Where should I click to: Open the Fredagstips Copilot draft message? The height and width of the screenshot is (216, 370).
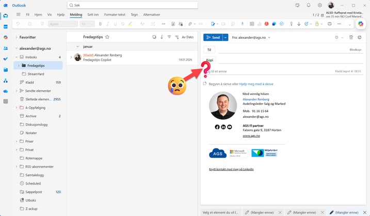[132, 57]
